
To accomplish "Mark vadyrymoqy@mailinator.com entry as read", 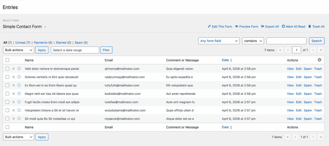I will click(19, 77).
